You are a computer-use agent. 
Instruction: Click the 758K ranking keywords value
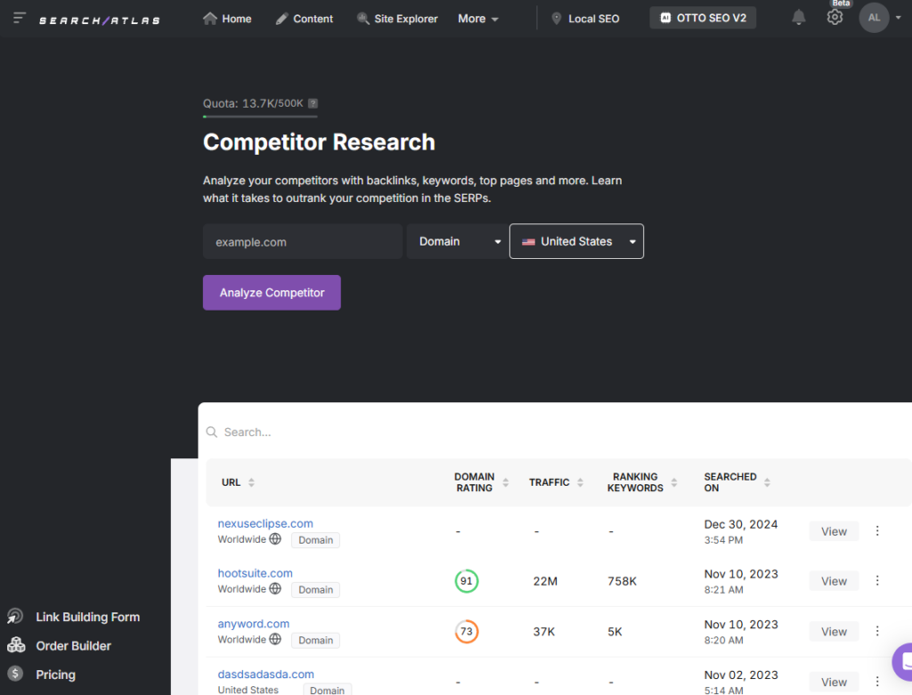(622, 581)
